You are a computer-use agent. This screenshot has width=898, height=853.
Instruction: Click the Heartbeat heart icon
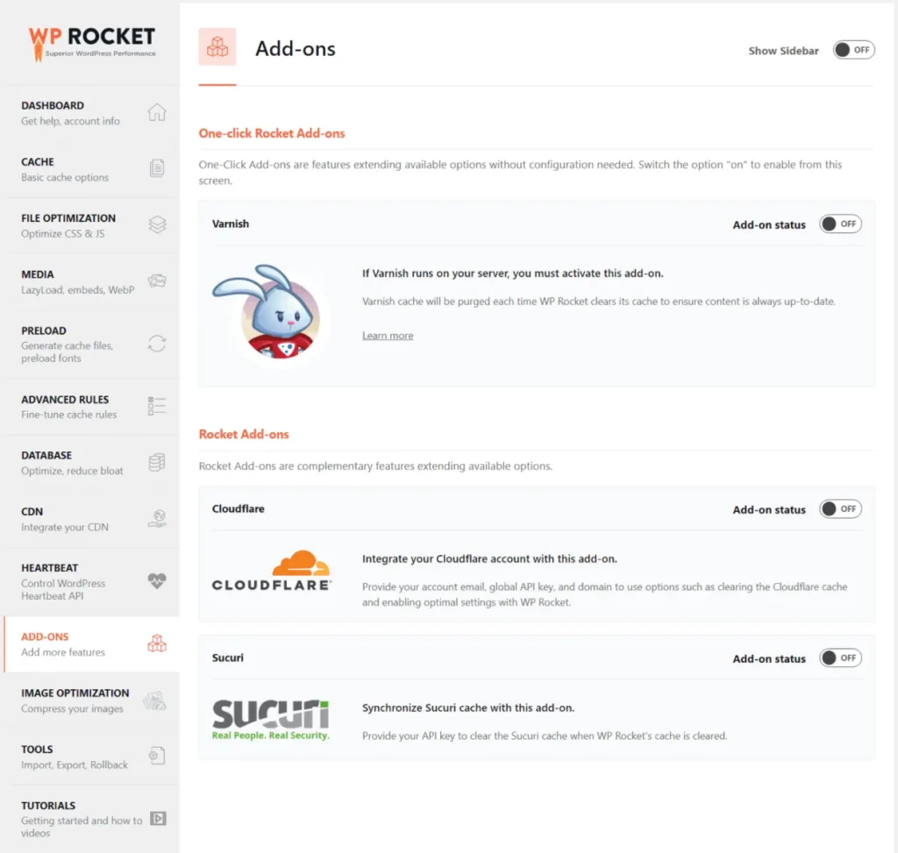tap(157, 581)
